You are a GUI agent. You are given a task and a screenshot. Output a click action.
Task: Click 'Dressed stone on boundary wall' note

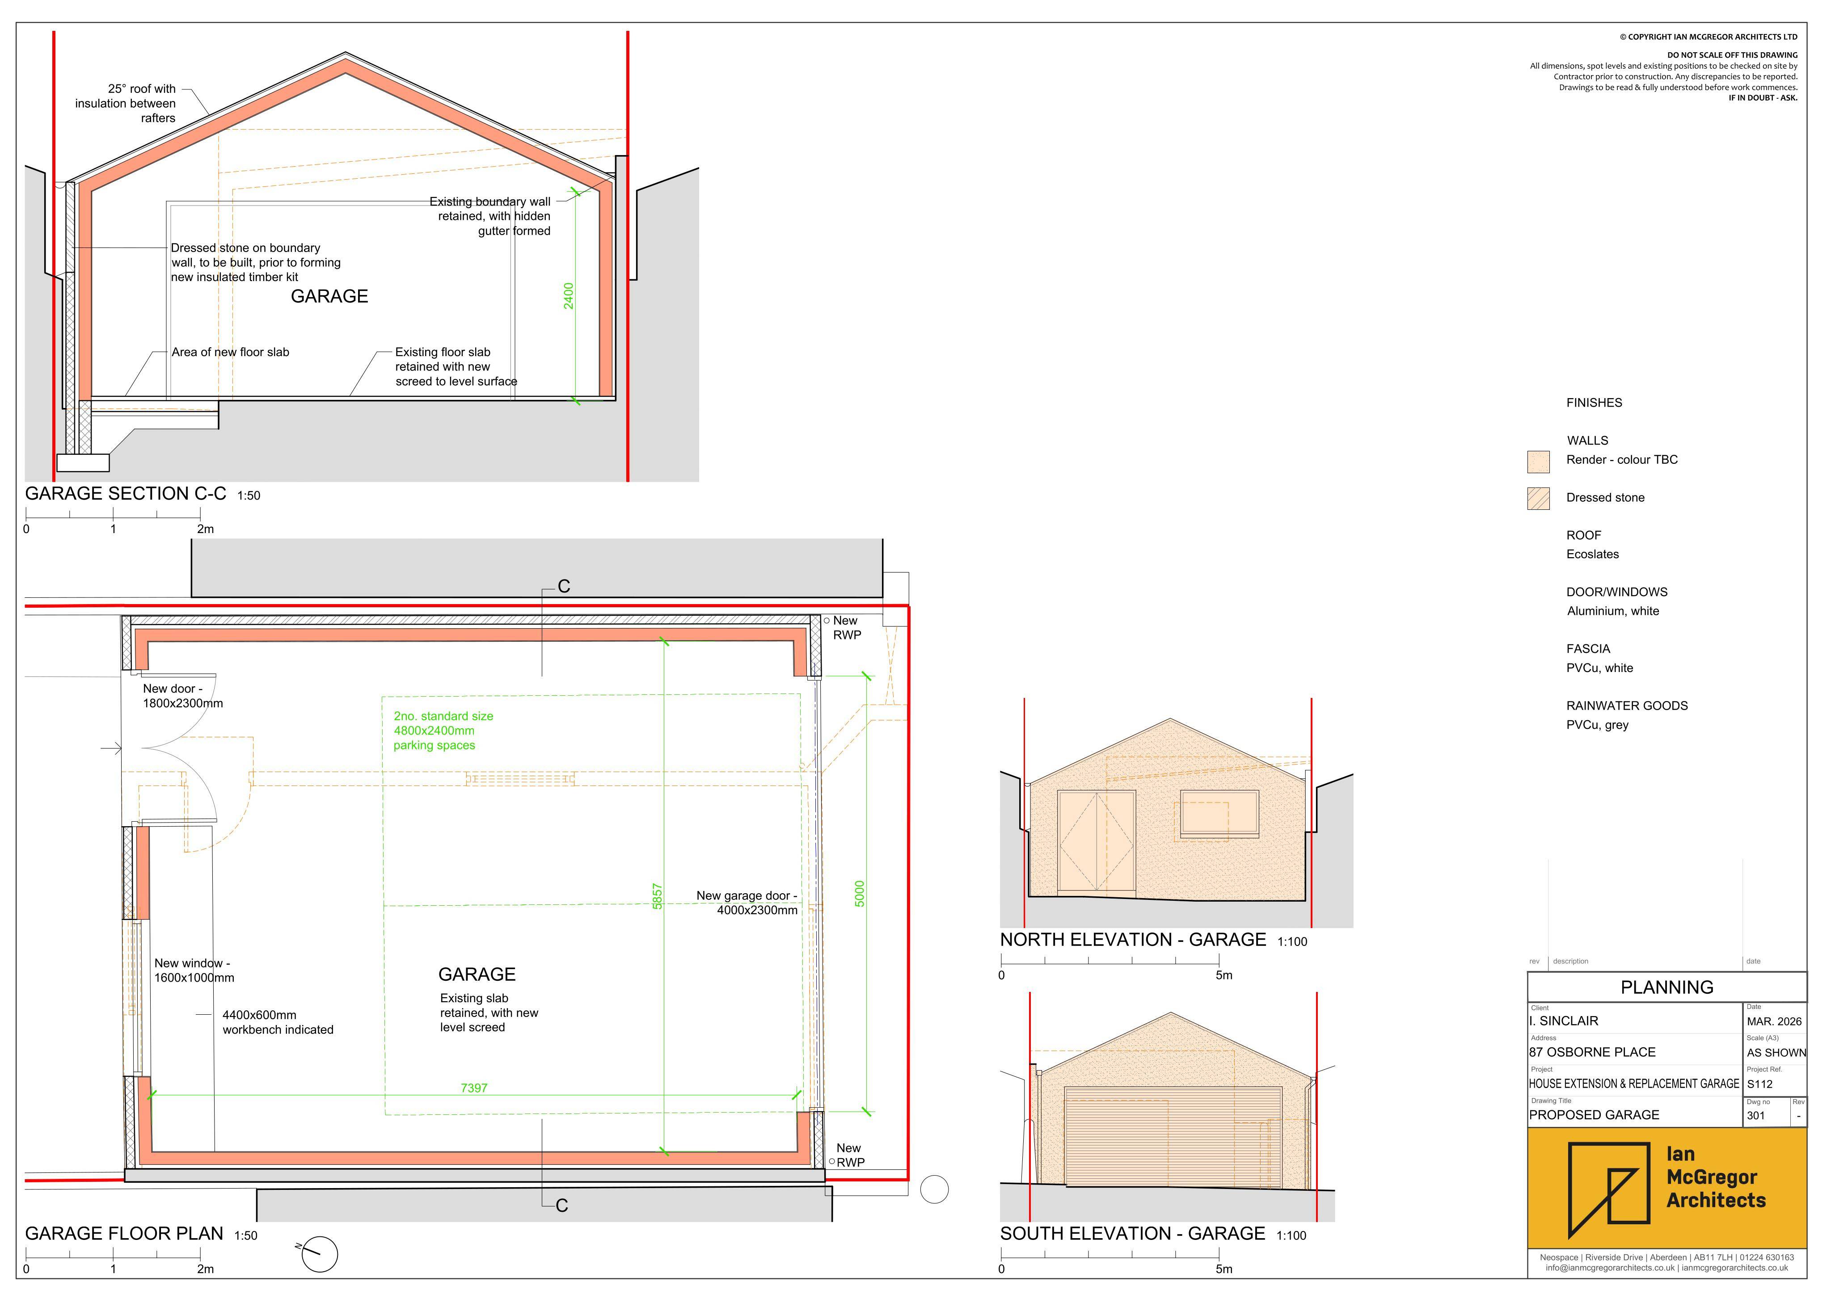(x=255, y=262)
